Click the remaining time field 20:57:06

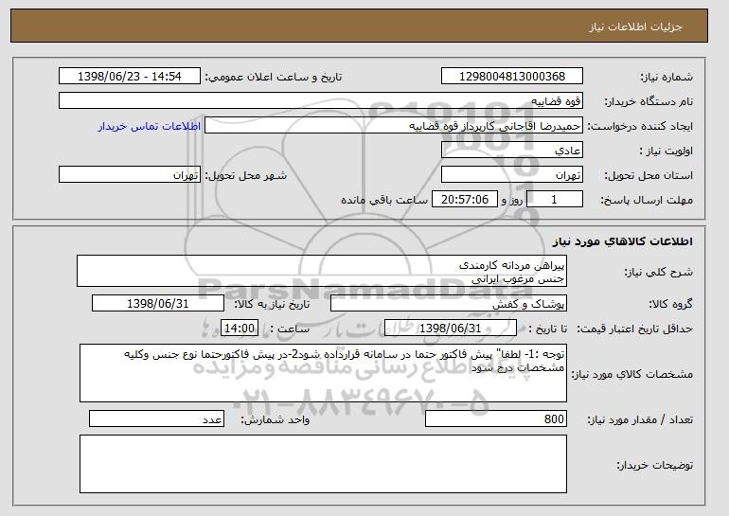[x=465, y=200]
